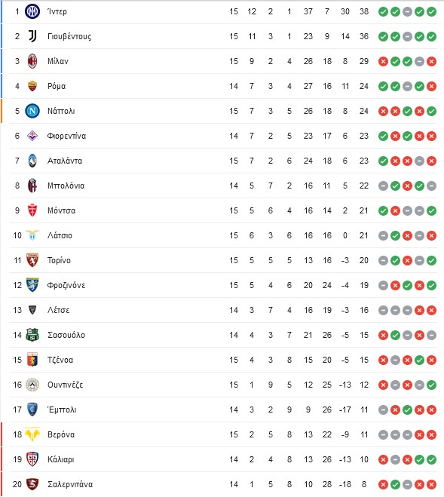
Task: Click Inter's most recent win indicator
Action: click(431, 12)
